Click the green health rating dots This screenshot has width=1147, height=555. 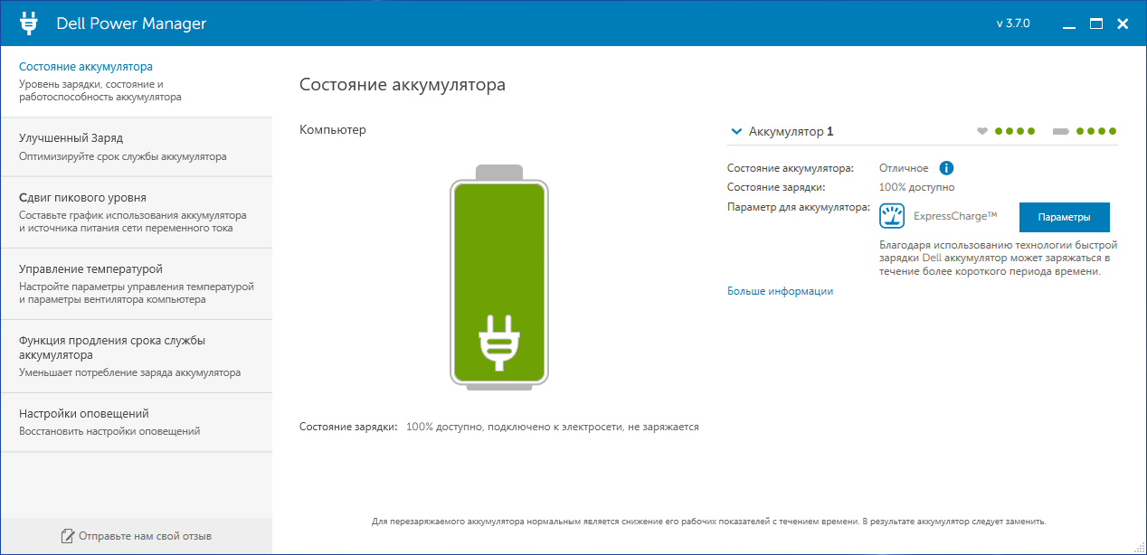pyautogui.click(x=1015, y=131)
